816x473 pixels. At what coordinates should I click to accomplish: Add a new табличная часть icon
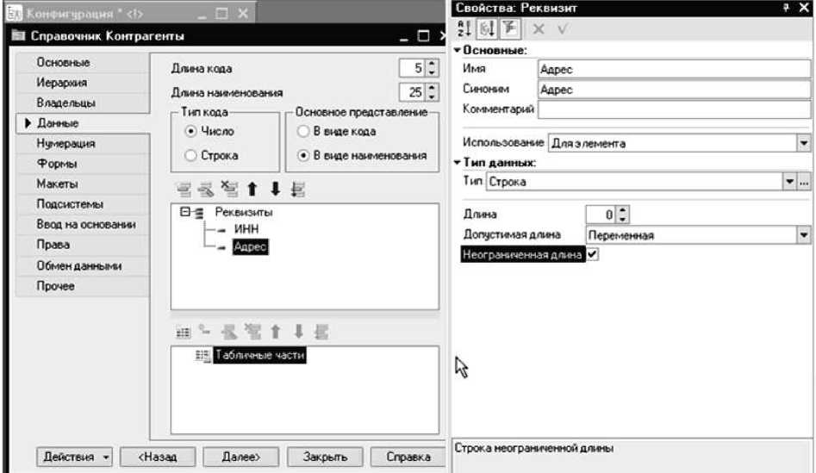(184, 332)
